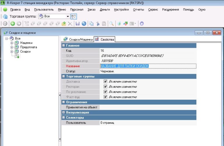Viewport: 224px width, 146px height.
Task: Uncheck the Доставка trade group checkbox
Action: [106, 82]
